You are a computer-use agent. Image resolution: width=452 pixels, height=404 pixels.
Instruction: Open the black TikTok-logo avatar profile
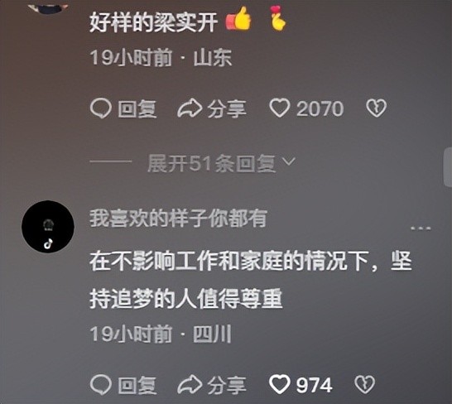point(48,227)
